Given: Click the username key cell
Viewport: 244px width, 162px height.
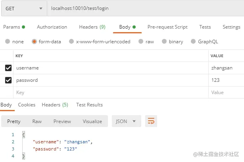Looking at the screenshot, I should click(111, 68).
